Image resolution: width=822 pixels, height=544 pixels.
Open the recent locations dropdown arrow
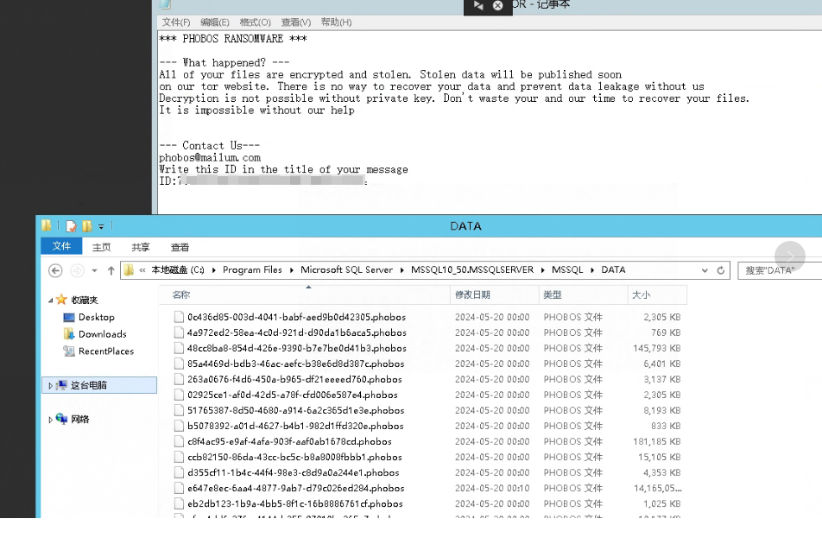click(94, 270)
